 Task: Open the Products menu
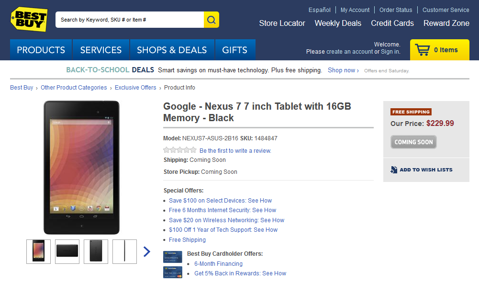point(41,50)
